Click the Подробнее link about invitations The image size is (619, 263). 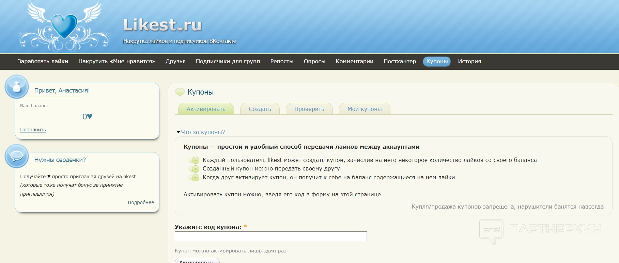point(141,202)
